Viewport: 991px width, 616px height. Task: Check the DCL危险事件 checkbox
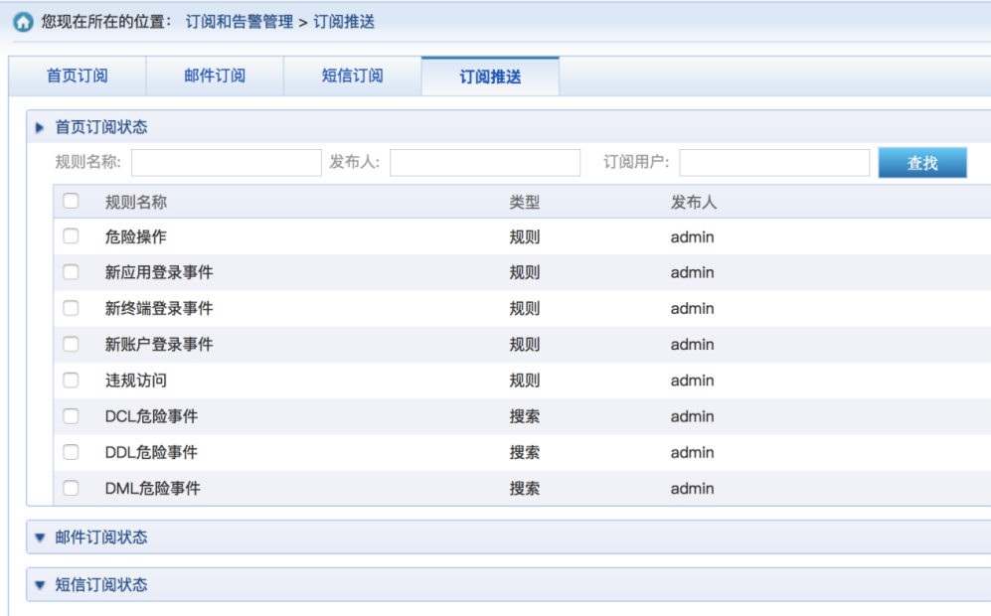(x=71, y=416)
